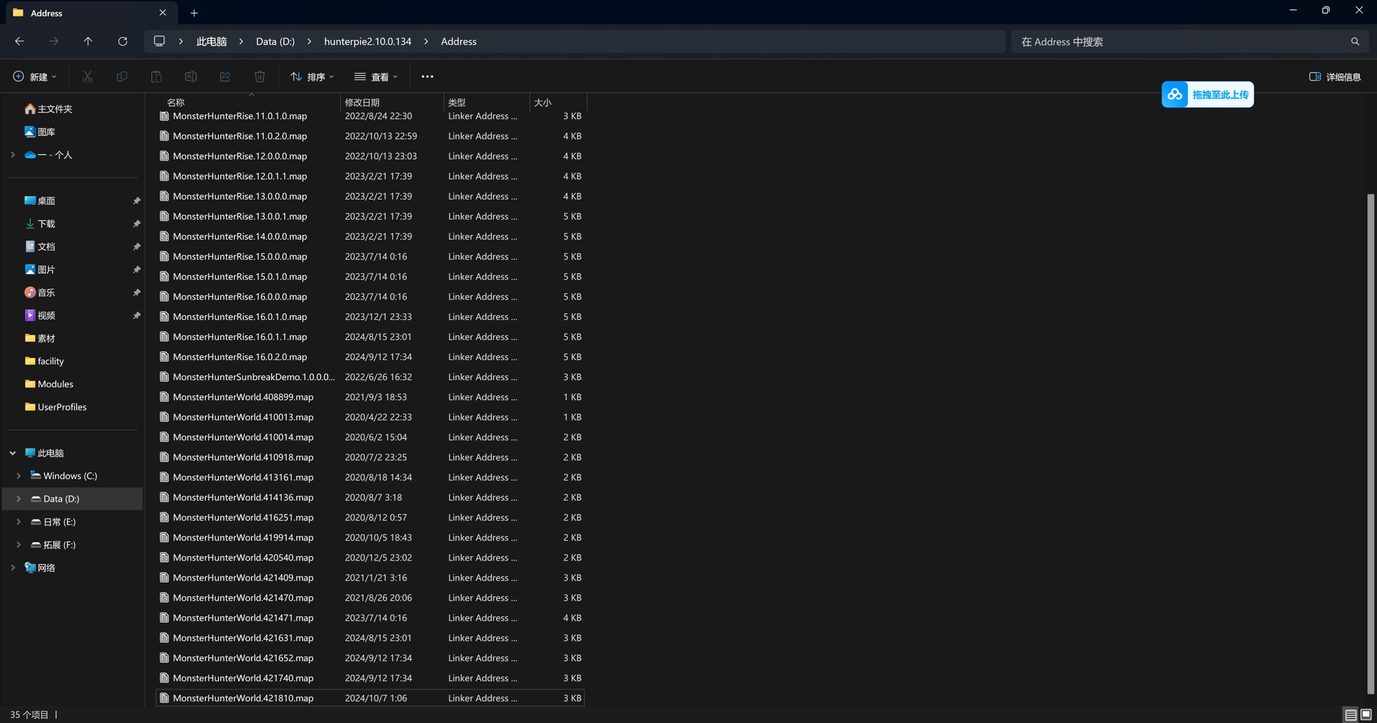Select MonsterHunterRise.15.0.1.0.map file
This screenshot has height=723, width=1377.
370,276
